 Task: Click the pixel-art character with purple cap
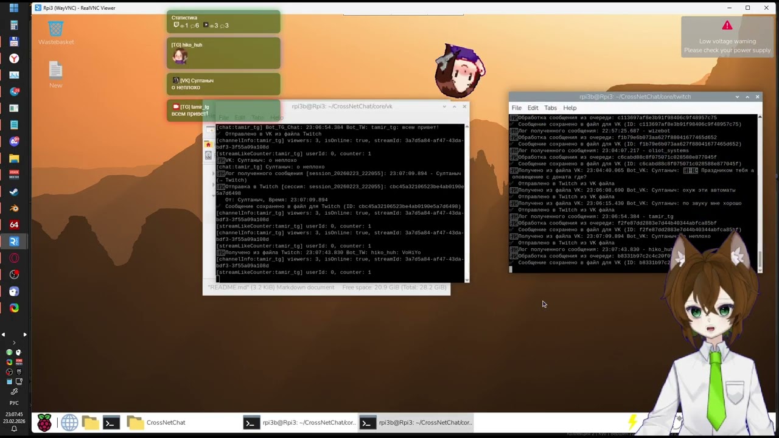tap(459, 70)
